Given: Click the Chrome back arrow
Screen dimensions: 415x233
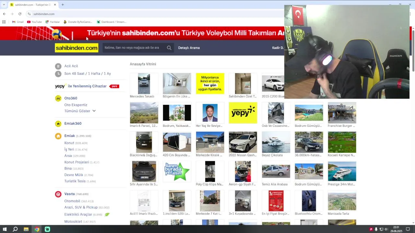Looking at the screenshot, I should click(x=4, y=14).
